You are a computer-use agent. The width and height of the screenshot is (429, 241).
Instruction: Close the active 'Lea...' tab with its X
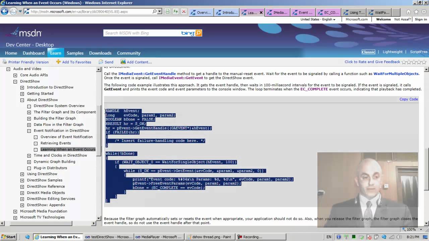(x=261, y=13)
